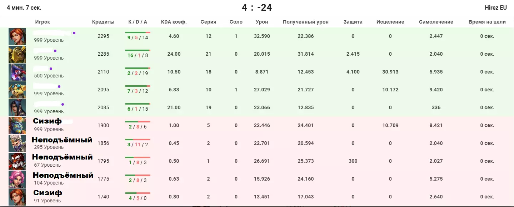Screen dimensions: 514x207
Task: Select the dark-haired portrait in 2085 credits row
Action: pyautogui.click(x=17, y=108)
